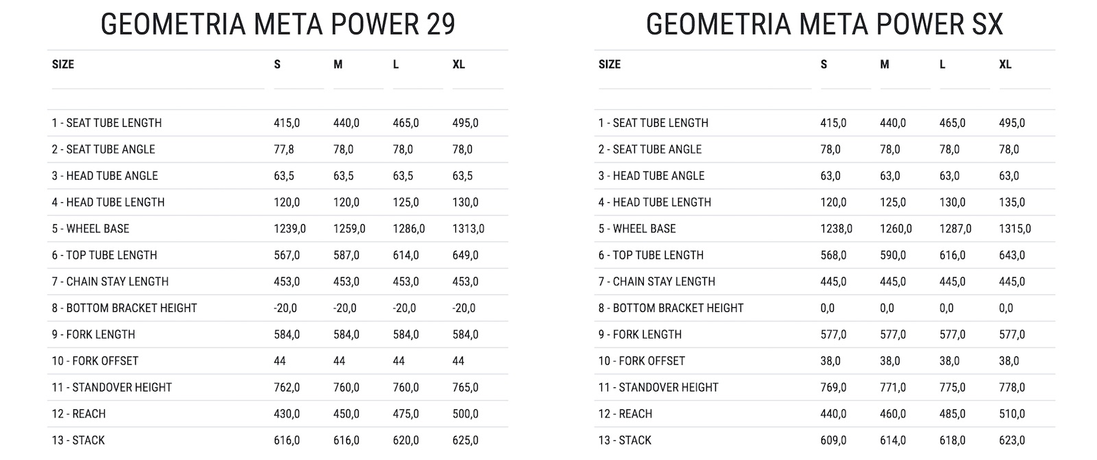Select Bottom Bracket Height label in Meta Power SX
This screenshot has height=460, width=1097.
click(x=671, y=308)
